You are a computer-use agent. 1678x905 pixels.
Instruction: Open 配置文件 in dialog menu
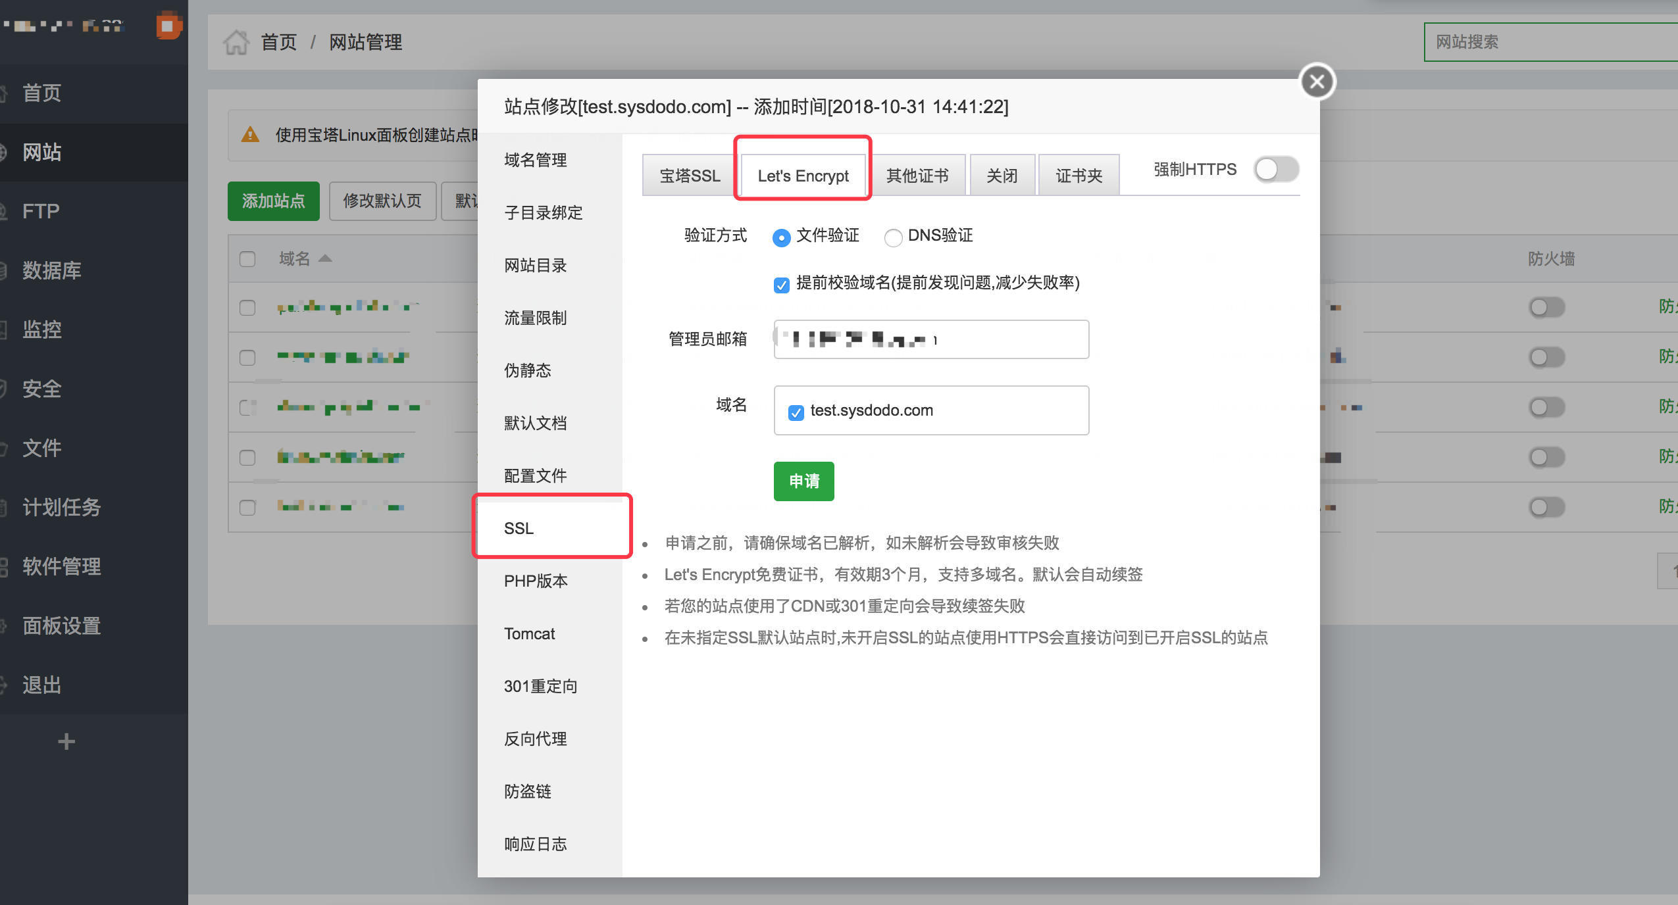550,476
